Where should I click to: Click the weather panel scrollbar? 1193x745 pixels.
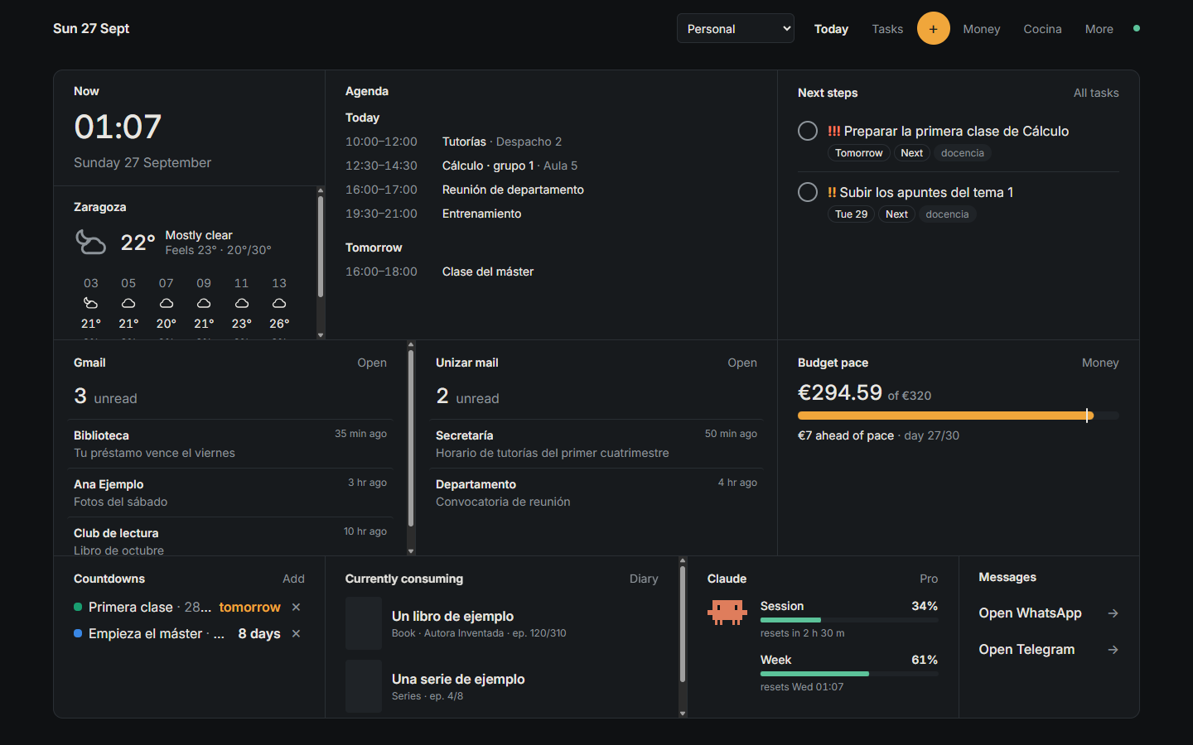[x=321, y=247]
